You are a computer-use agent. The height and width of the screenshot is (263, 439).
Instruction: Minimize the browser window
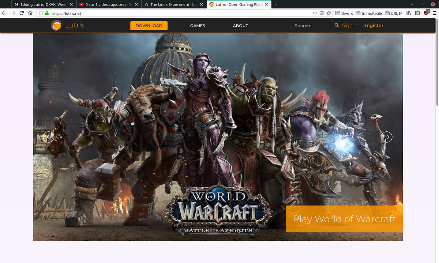click(412, 4)
